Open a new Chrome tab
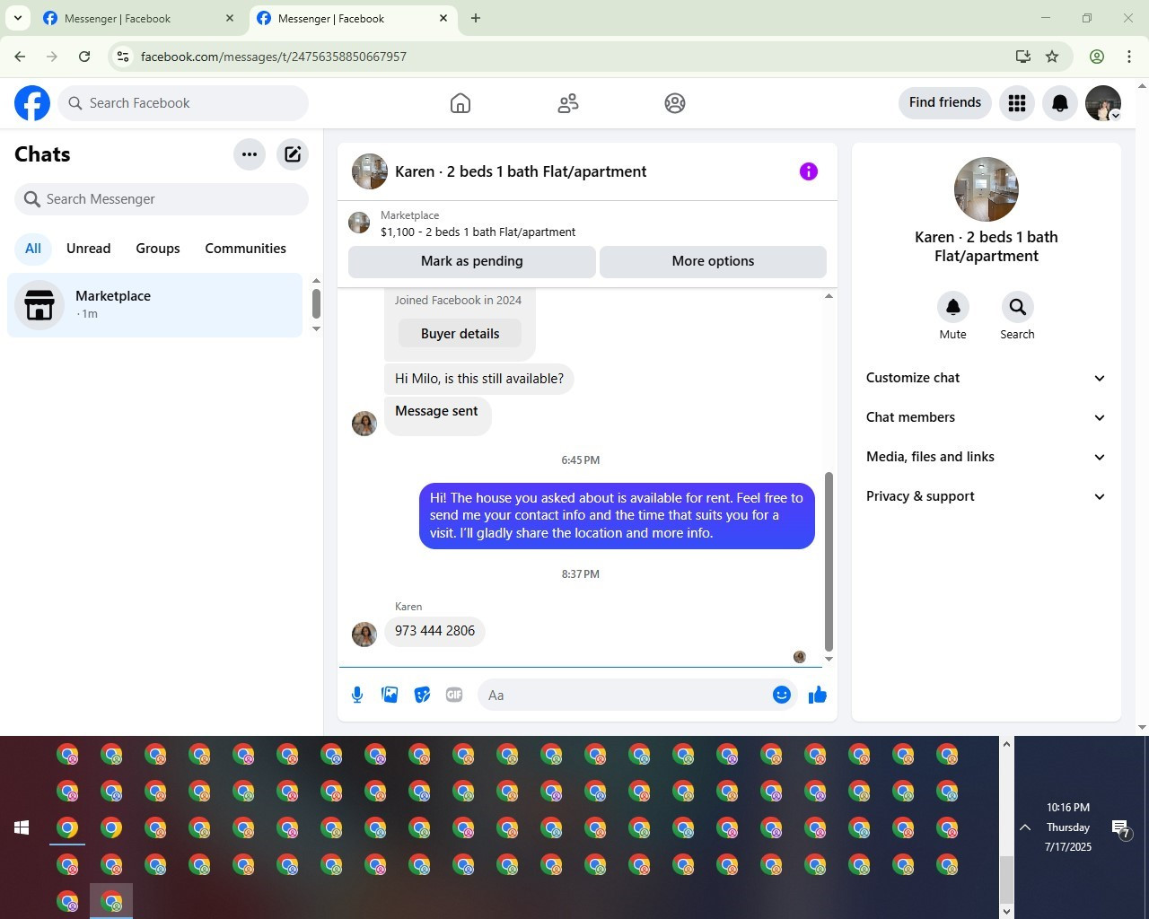Screen dimensions: 1149x919 (476, 18)
